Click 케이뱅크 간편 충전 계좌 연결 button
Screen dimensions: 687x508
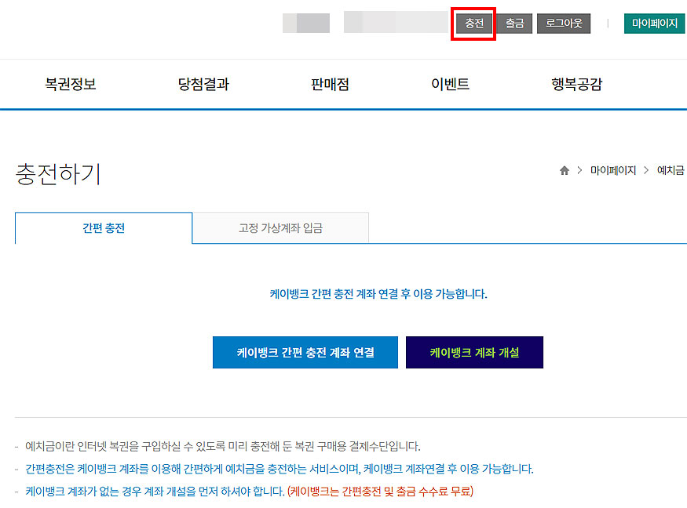[305, 352]
